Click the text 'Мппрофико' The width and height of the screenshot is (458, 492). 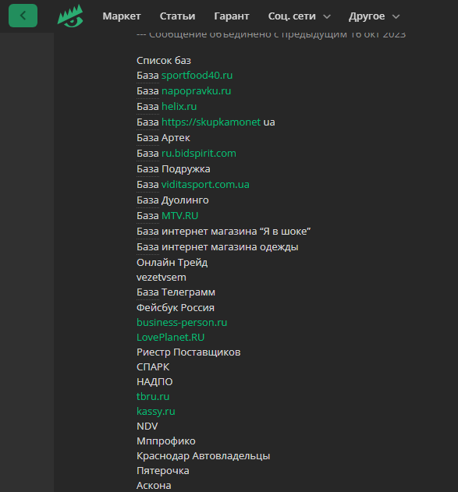pos(165,441)
